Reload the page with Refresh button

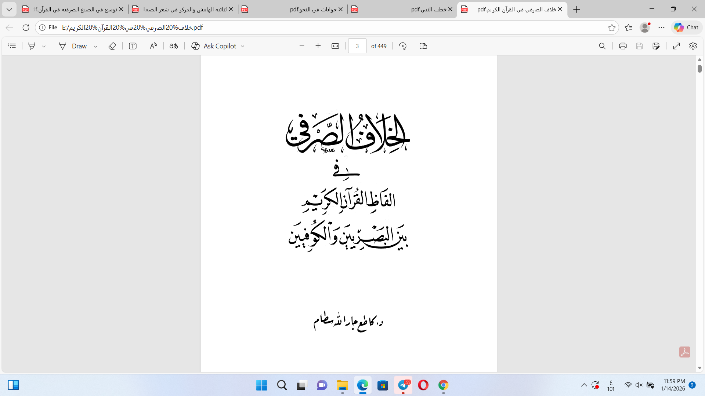pos(26,27)
